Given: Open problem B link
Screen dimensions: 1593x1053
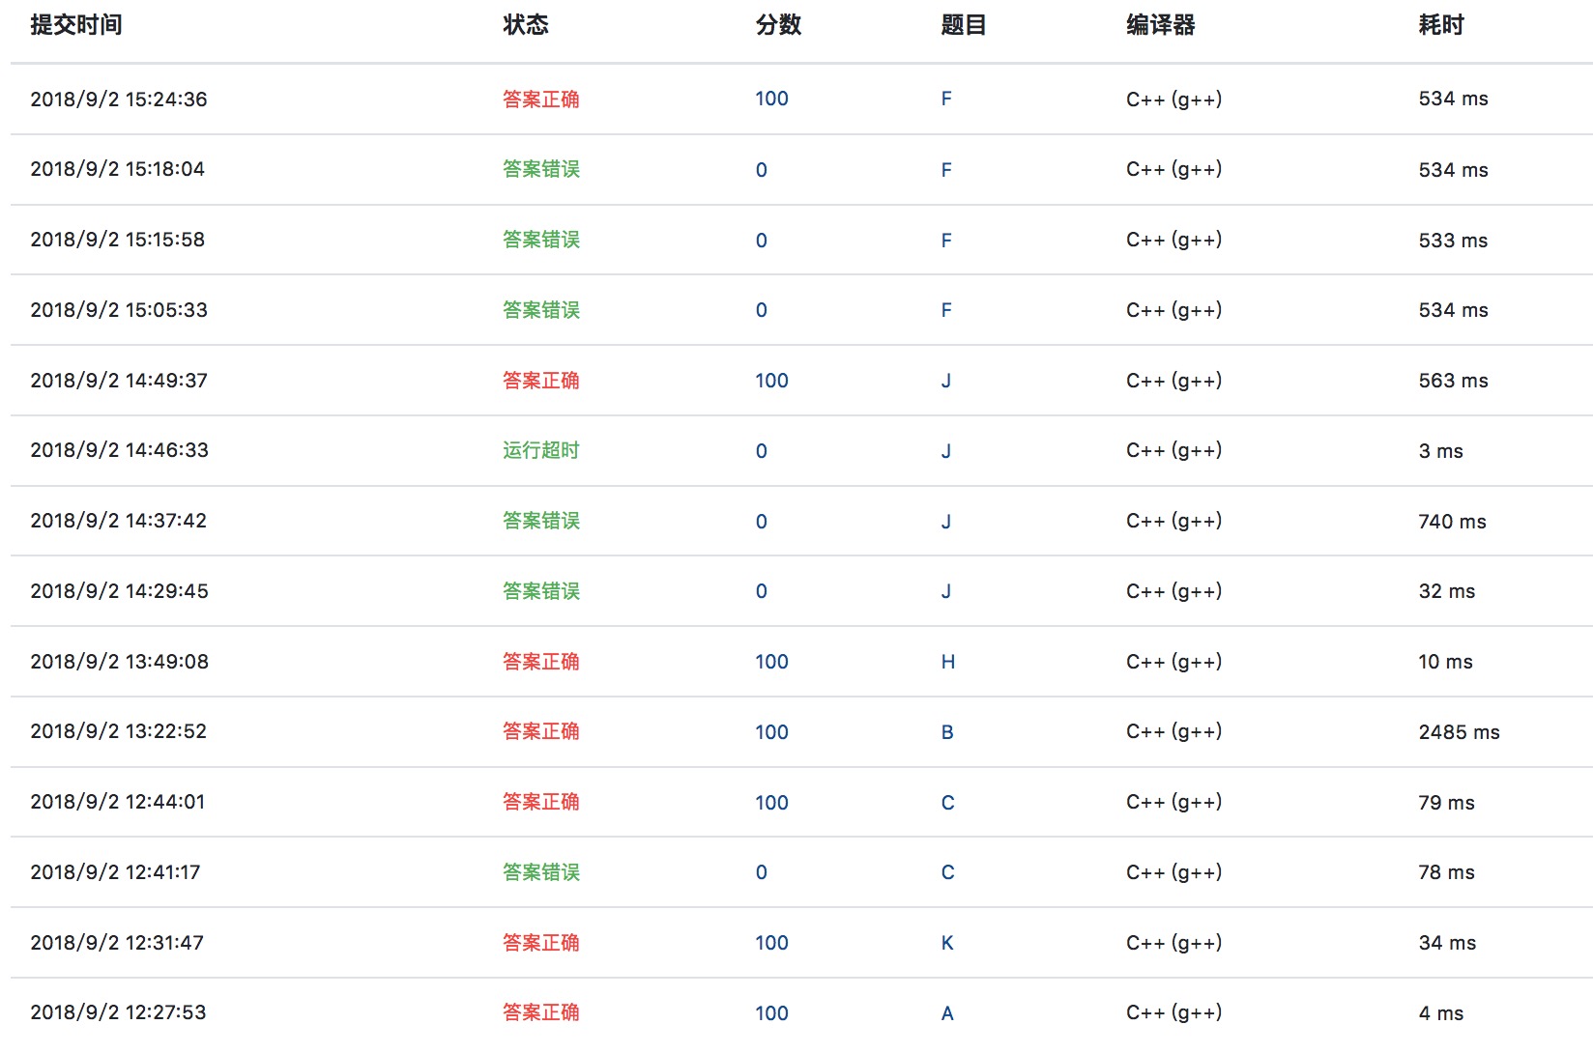Looking at the screenshot, I should point(947,732).
